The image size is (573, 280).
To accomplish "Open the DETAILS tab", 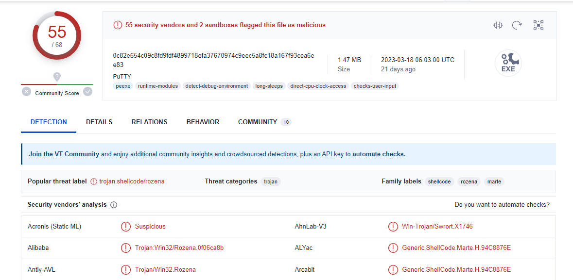I will pos(99,122).
